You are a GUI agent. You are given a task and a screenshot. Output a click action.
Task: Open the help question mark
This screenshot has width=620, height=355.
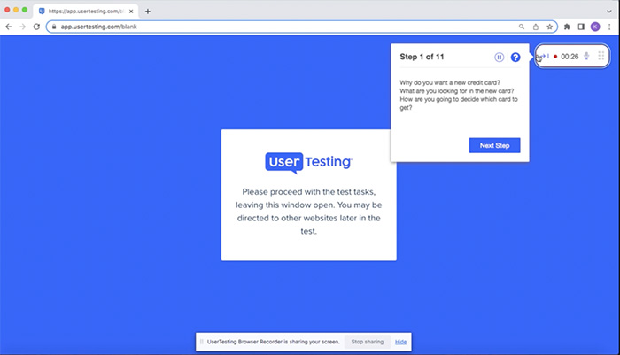[515, 58]
